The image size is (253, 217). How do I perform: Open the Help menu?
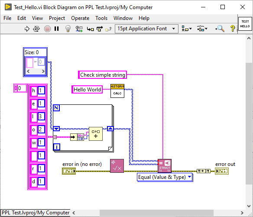144,18
